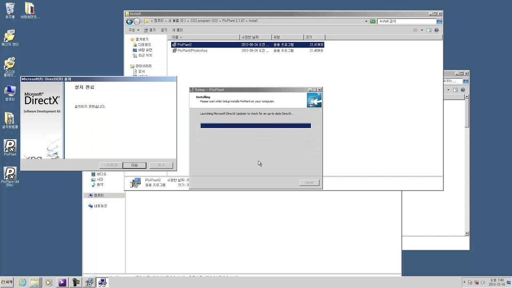Select 네트워크 in the navigation pane
Viewport: 512px width, 288px height.
tap(98, 206)
